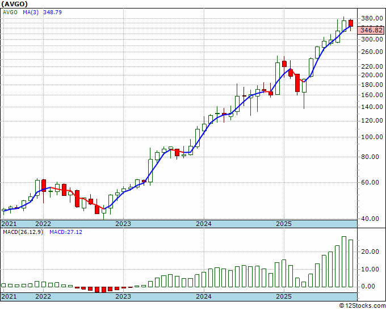
Task: Click 2021 on the price chart timeline
Action: click(x=9, y=224)
